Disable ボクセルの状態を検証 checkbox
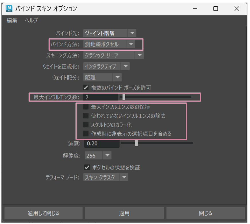Image resolution: width=250 pixels, height=224 pixels. click(x=85, y=167)
